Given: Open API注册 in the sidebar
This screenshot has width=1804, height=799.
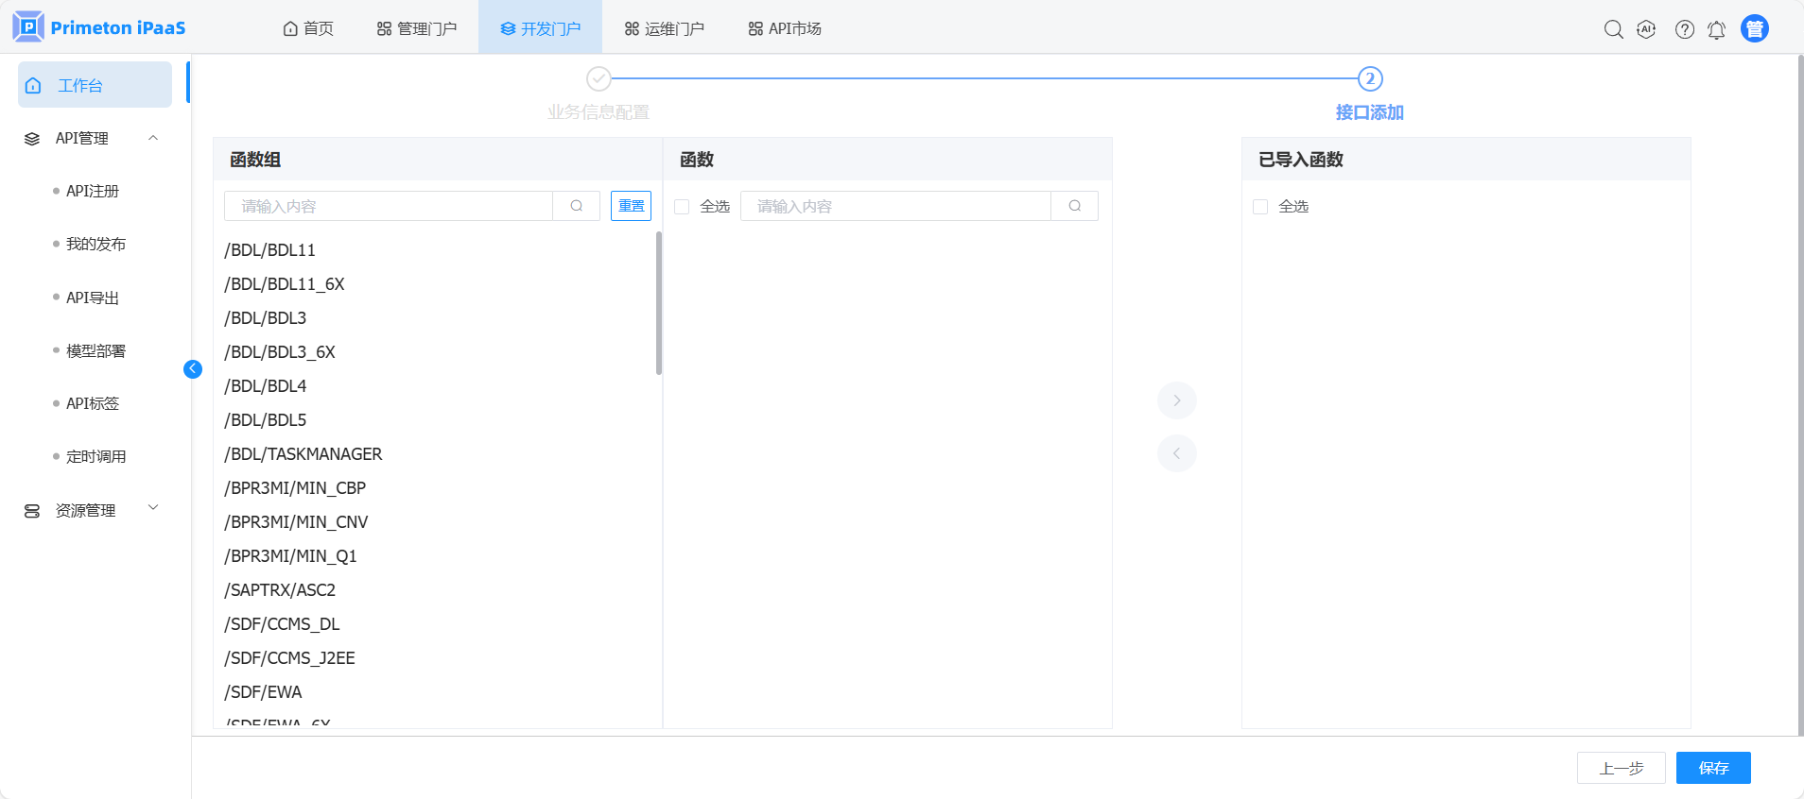Looking at the screenshot, I should click(x=93, y=191).
